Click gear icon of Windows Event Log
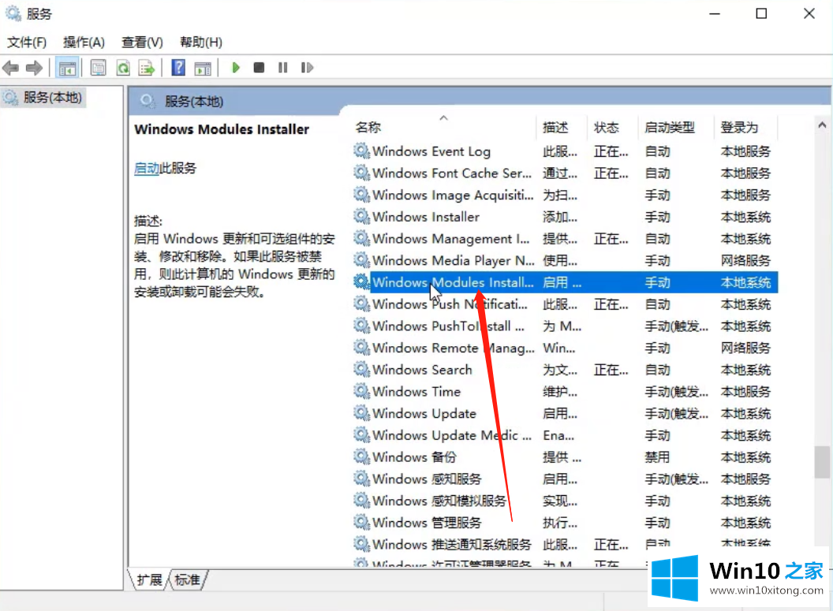The image size is (833, 611). (362, 151)
